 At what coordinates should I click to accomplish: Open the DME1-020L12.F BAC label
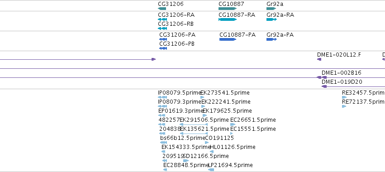pos(339,55)
